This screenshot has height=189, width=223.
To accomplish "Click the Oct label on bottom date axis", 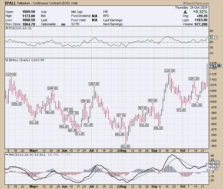I will [x=183, y=186].
